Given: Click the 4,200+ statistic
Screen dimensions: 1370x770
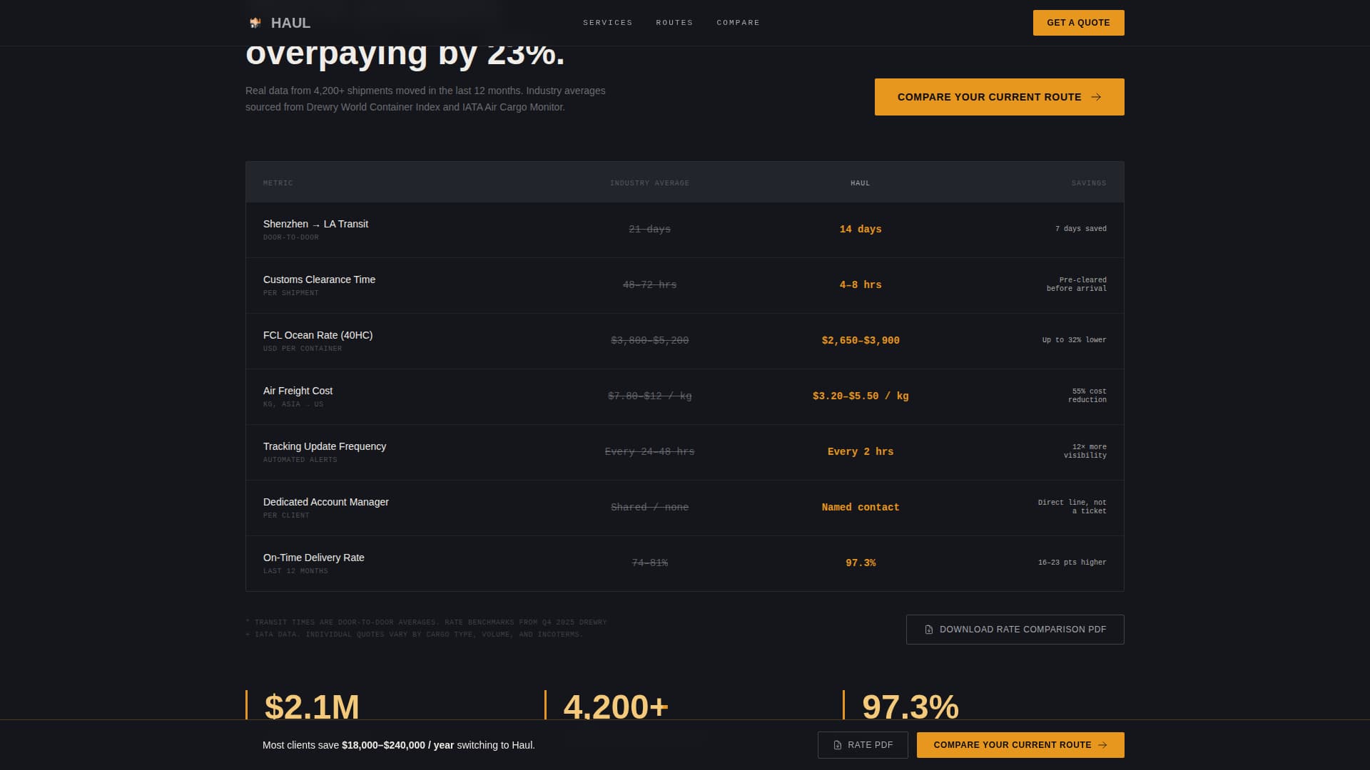Looking at the screenshot, I should [x=616, y=707].
